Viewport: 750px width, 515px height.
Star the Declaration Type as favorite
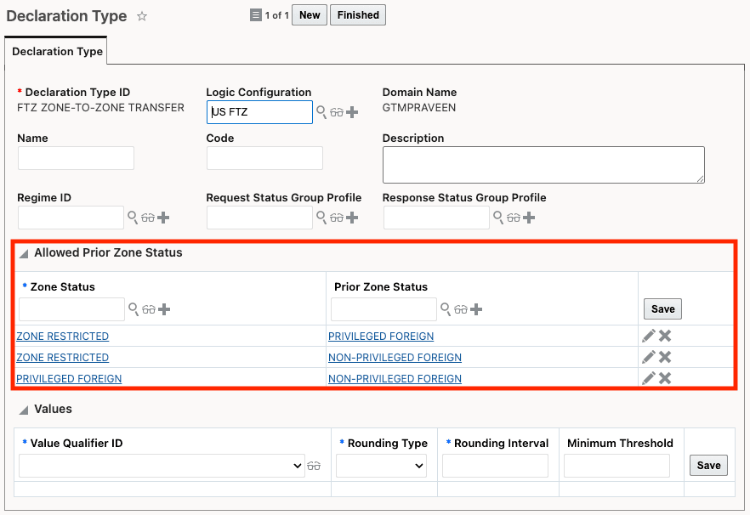(x=141, y=15)
